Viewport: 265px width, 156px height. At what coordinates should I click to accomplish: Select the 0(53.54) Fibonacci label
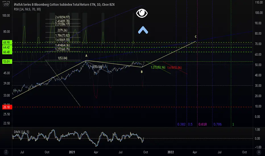(x=97, y=67)
